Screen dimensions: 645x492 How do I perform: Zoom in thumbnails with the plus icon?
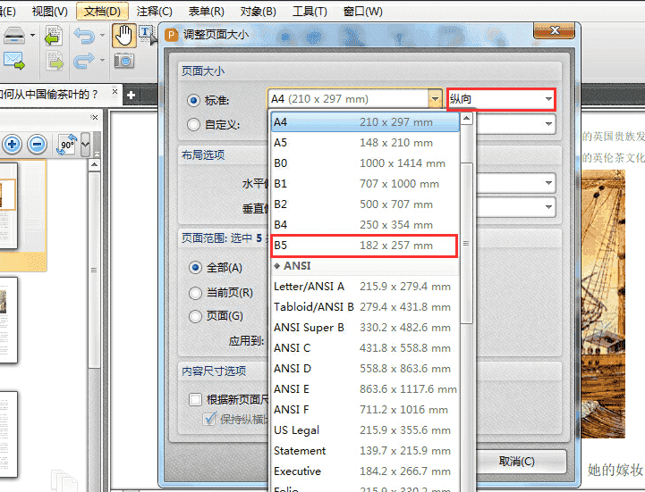13,144
